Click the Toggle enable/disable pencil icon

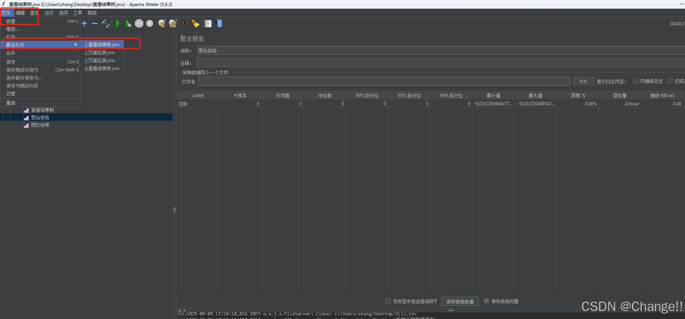pyautogui.click(x=105, y=23)
